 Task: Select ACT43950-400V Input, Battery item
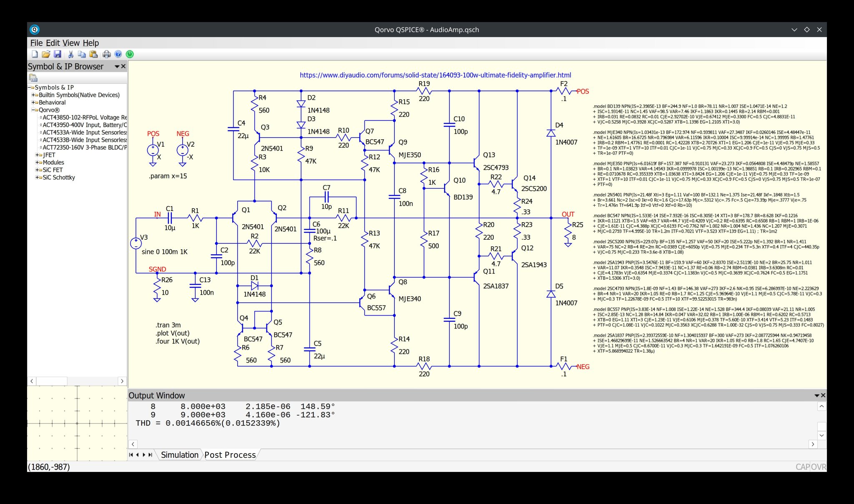[85, 125]
